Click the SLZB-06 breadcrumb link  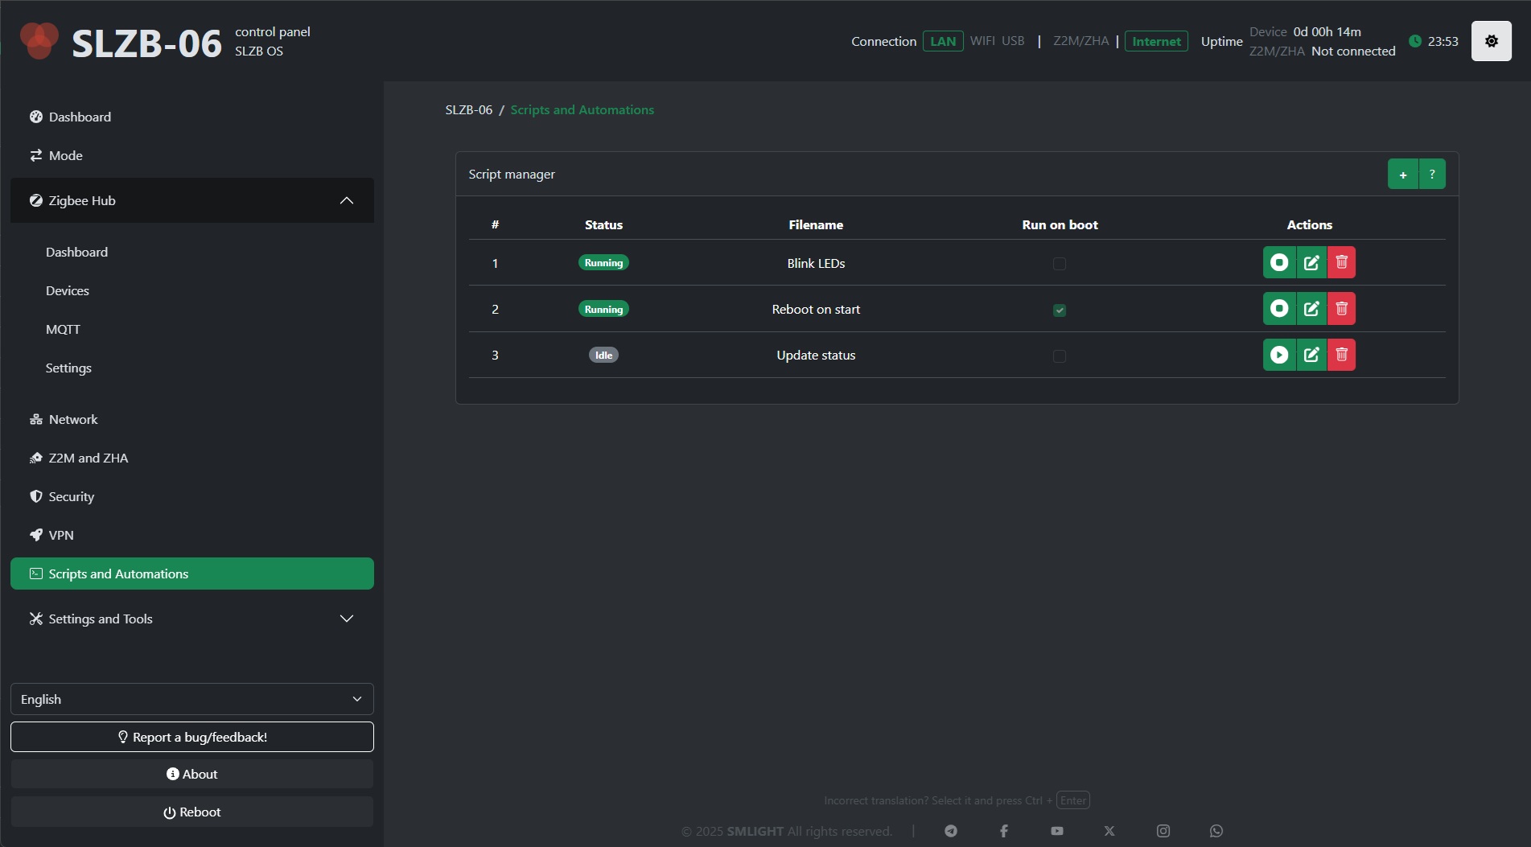pos(468,110)
